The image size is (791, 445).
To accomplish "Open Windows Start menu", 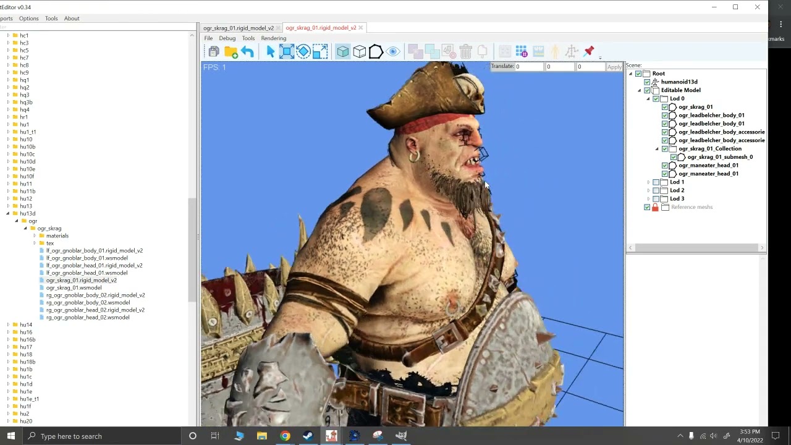I will pos(11,436).
